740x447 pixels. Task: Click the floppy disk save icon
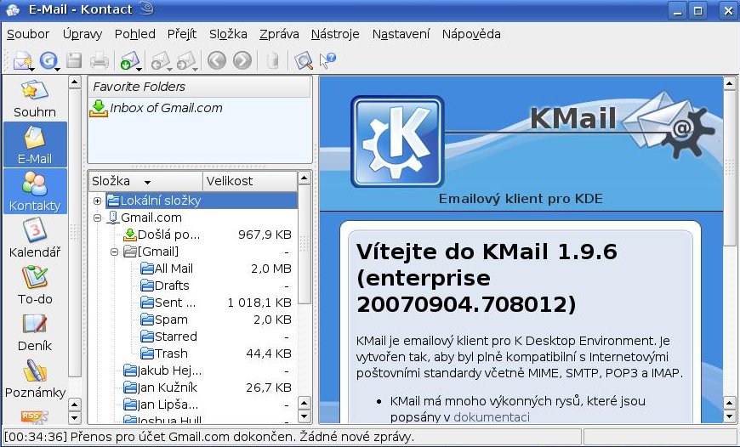(74, 61)
